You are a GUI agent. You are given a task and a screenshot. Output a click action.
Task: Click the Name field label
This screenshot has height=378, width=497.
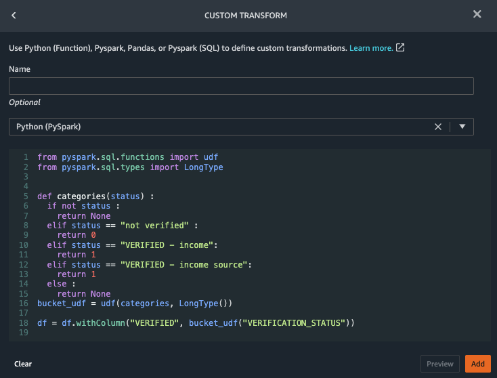(x=20, y=69)
